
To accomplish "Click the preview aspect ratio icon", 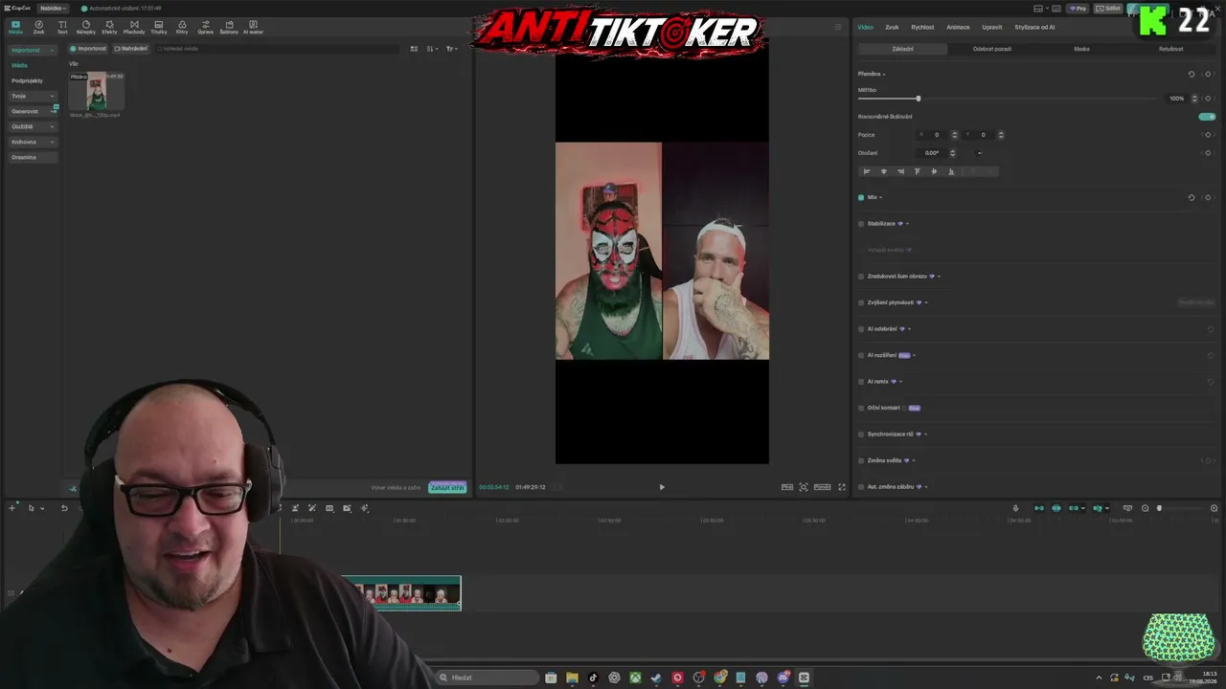I will (822, 487).
